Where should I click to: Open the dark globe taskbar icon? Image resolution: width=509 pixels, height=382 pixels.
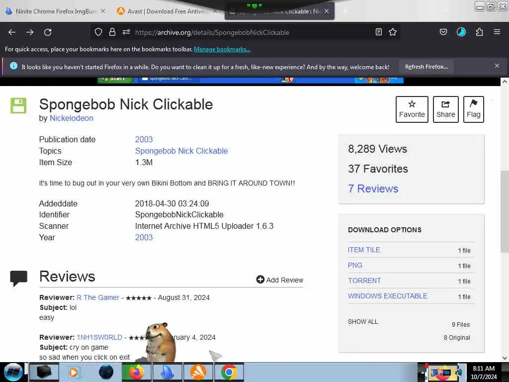106,372
